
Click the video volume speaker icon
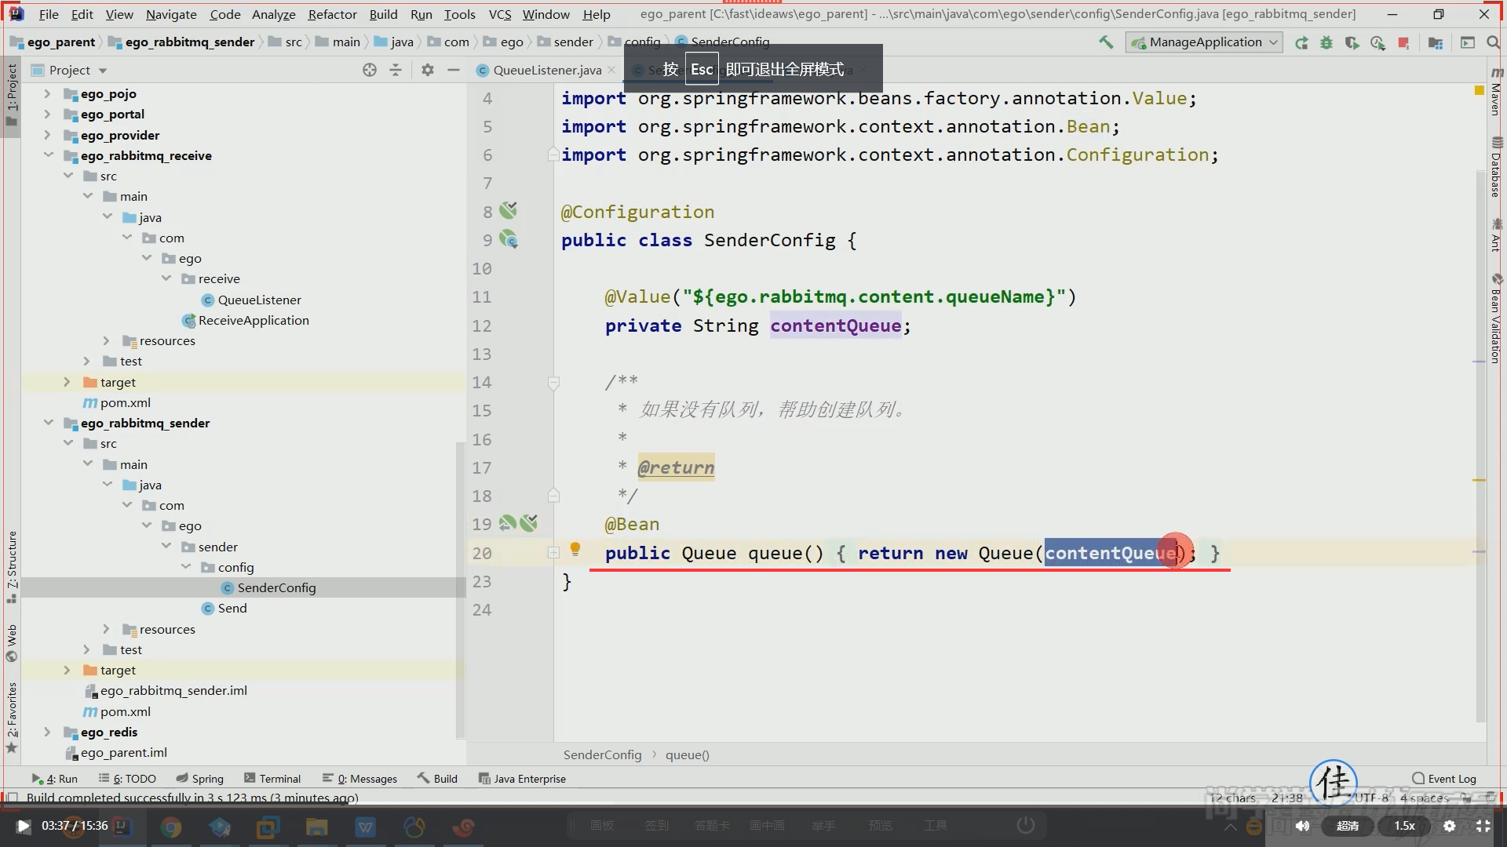tap(1303, 826)
